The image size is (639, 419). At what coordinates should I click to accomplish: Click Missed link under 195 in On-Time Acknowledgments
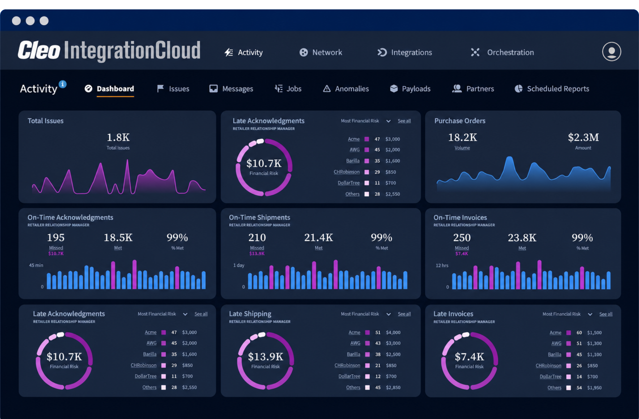pyautogui.click(x=56, y=248)
